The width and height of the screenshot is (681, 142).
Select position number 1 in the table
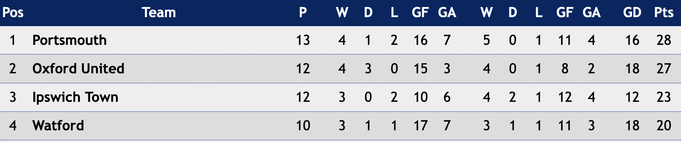click(13, 40)
